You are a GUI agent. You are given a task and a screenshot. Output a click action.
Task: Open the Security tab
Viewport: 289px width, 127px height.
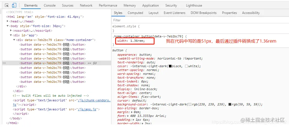point(171,5)
